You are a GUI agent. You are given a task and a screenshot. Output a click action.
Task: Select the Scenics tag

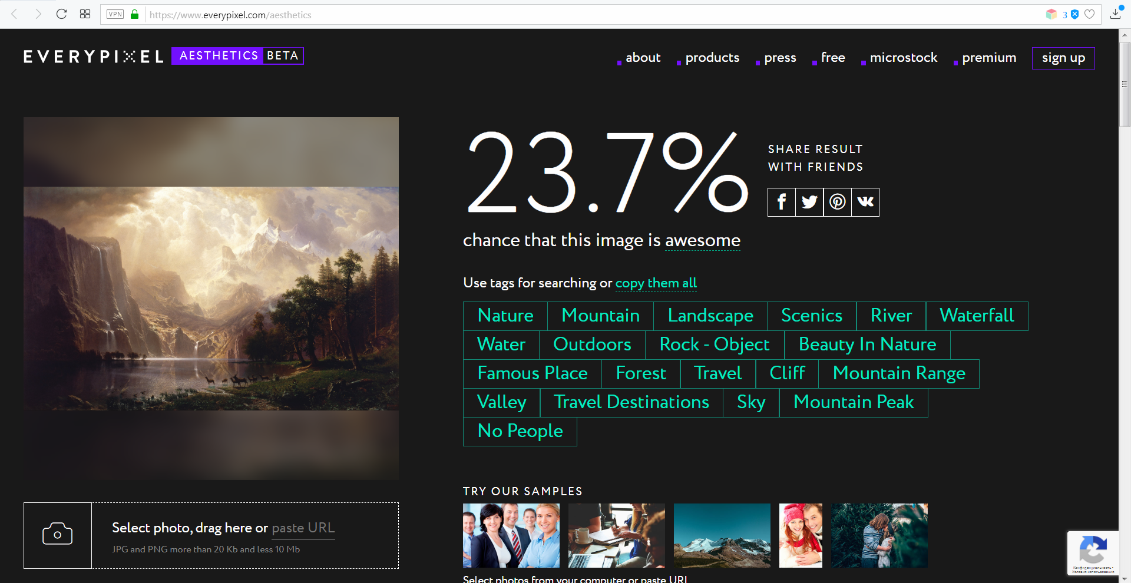812,316
